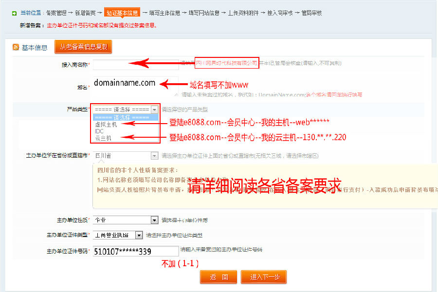The width and height of the screenshot is (438, 292).
Task: Click 新增备案 in the breadcrumb
Action: point(85,13)
